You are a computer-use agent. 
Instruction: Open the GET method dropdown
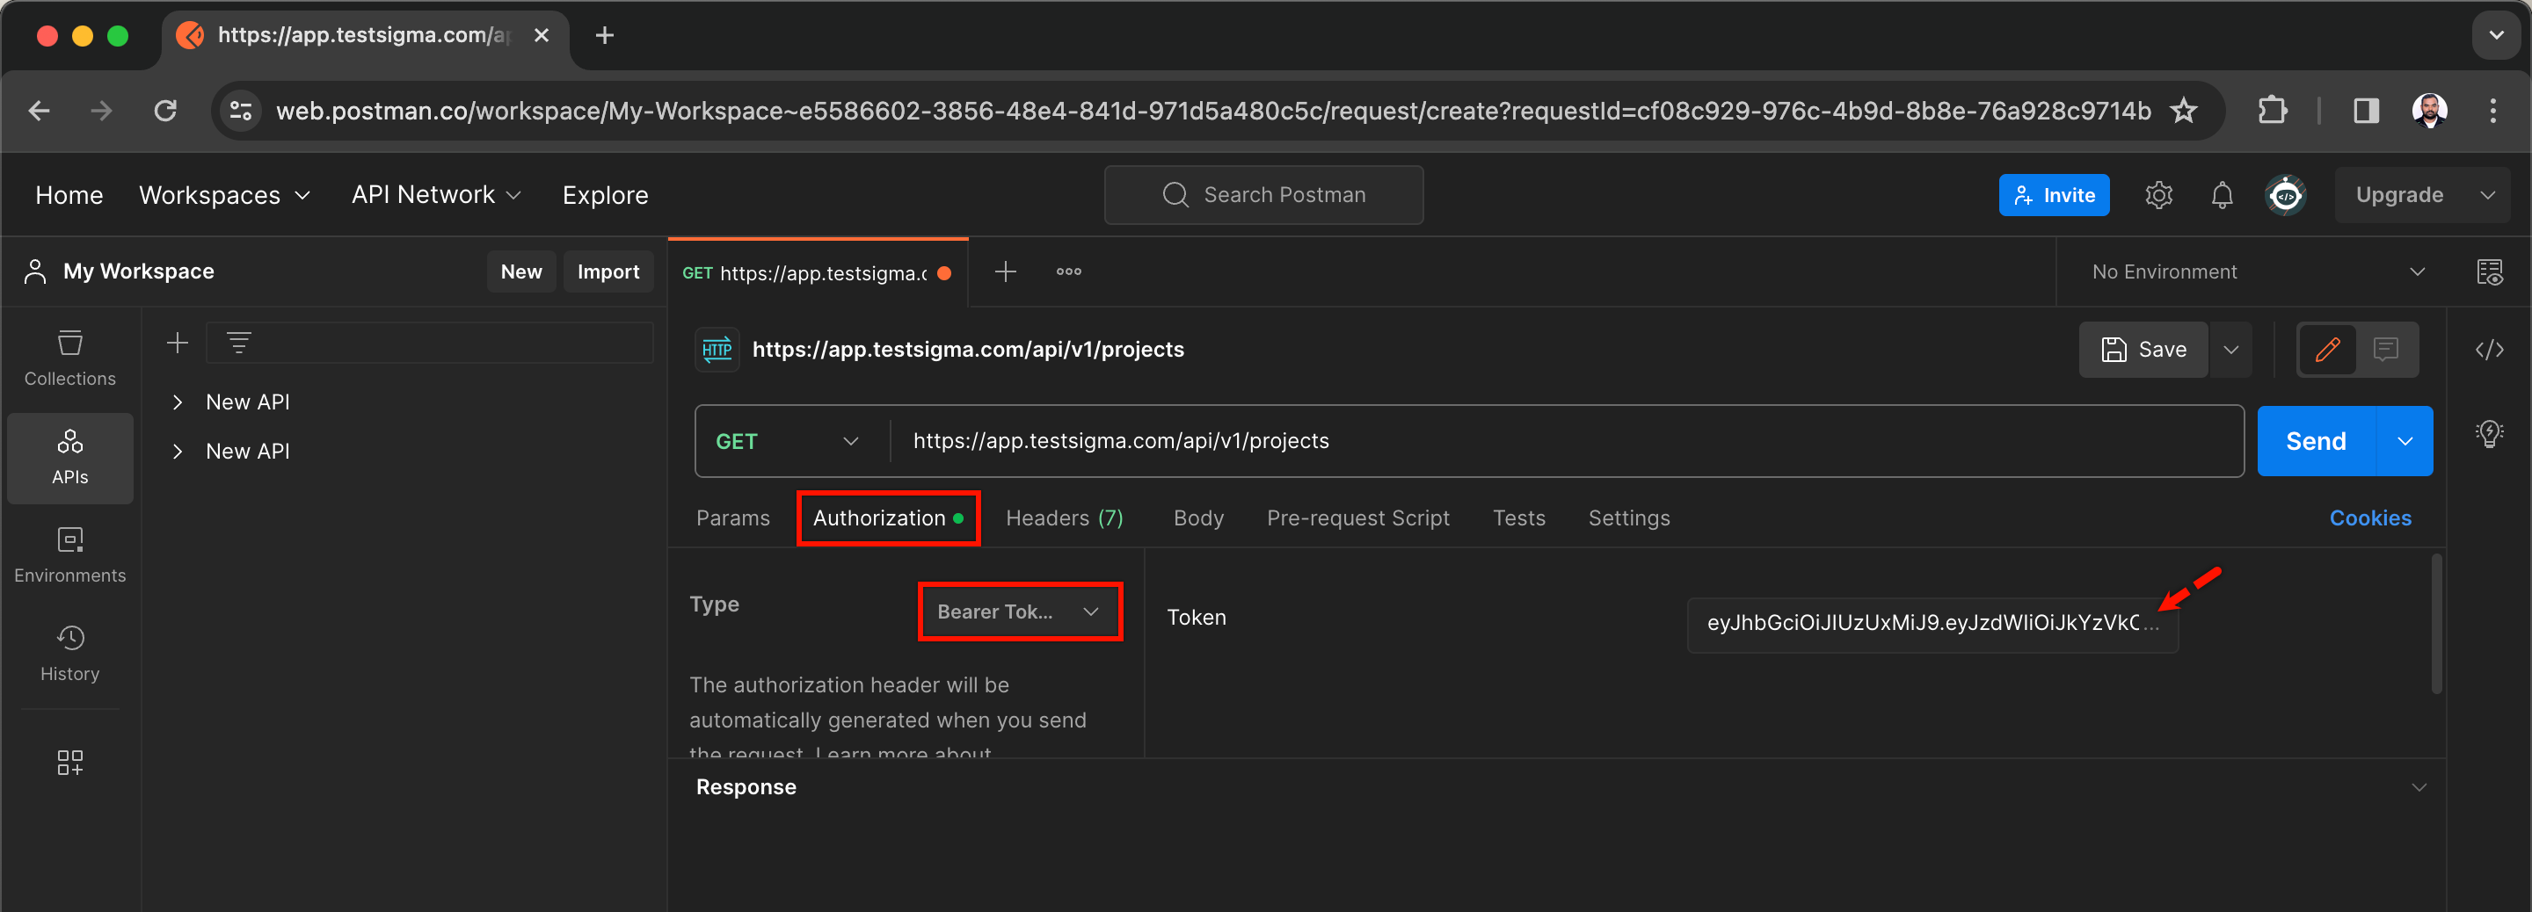click(x=789, y=441)
